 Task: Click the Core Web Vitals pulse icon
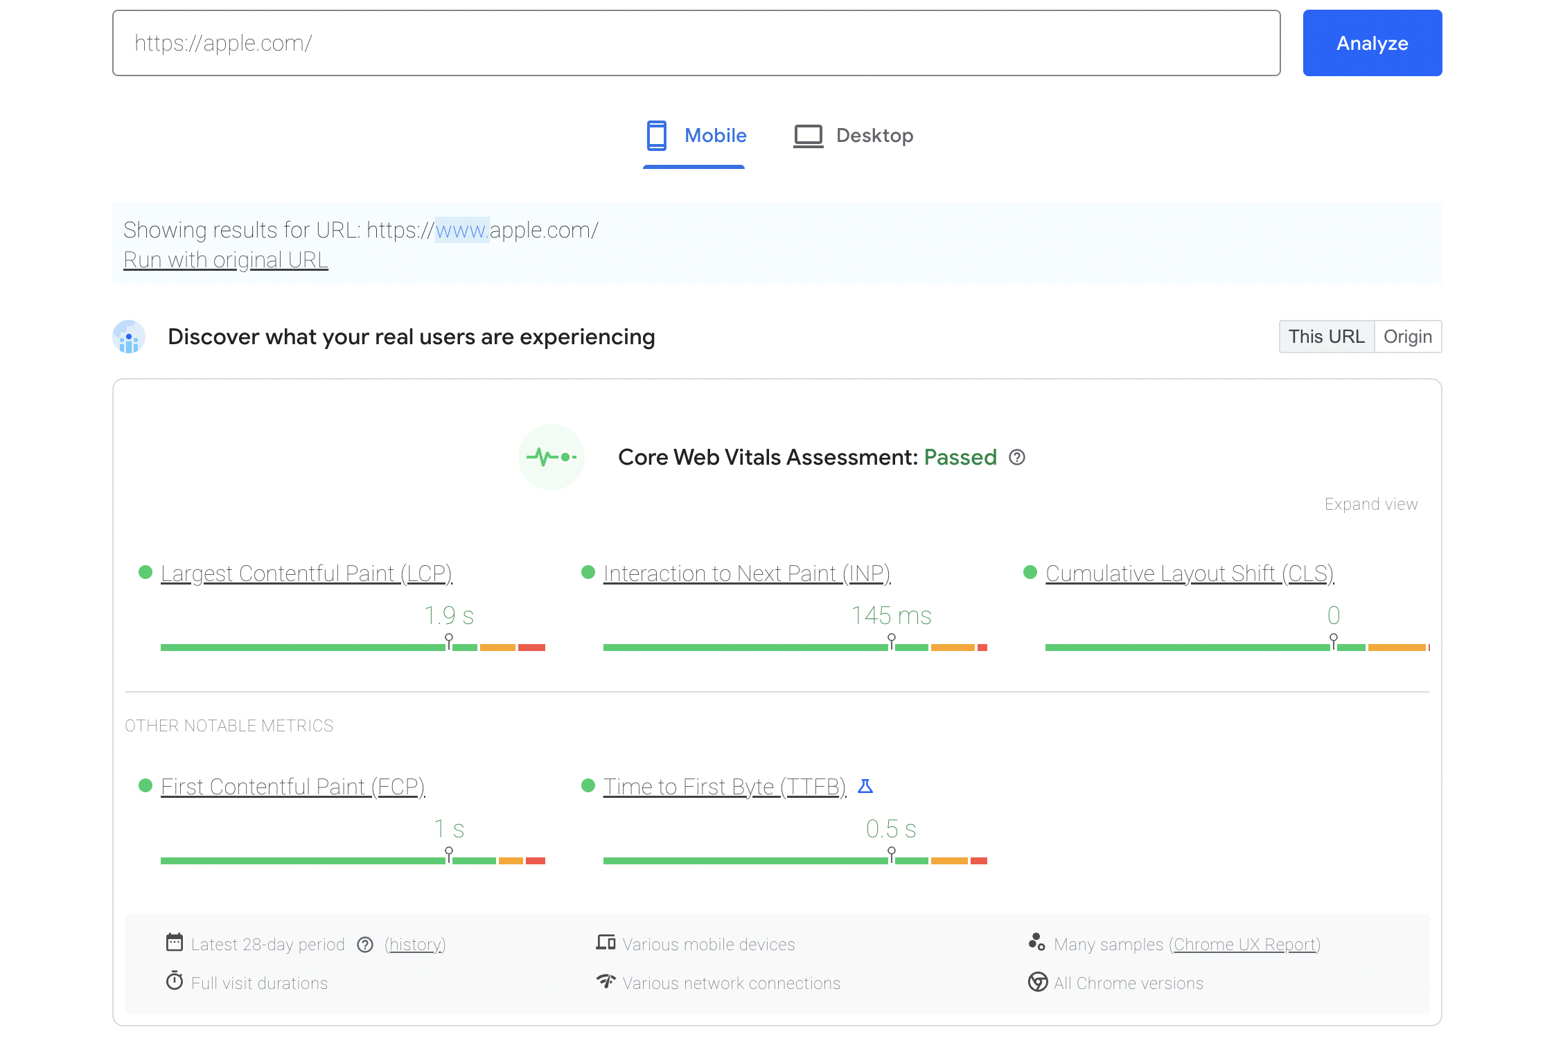(551, 457)
